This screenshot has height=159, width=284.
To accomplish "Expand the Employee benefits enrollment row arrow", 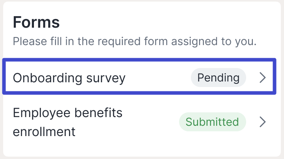I will tap(263, 122).
